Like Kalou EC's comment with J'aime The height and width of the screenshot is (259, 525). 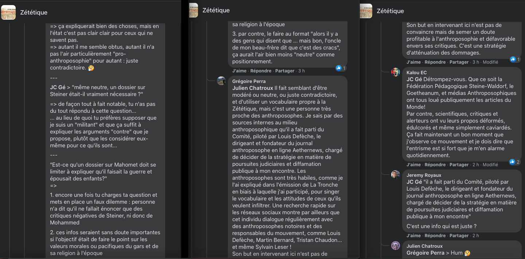pyautogui.click(x=414, y=165)
